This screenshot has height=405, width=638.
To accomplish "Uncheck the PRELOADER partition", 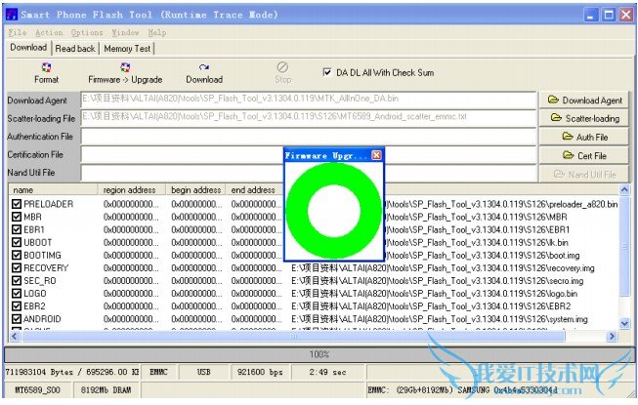I will coord(16,204).
